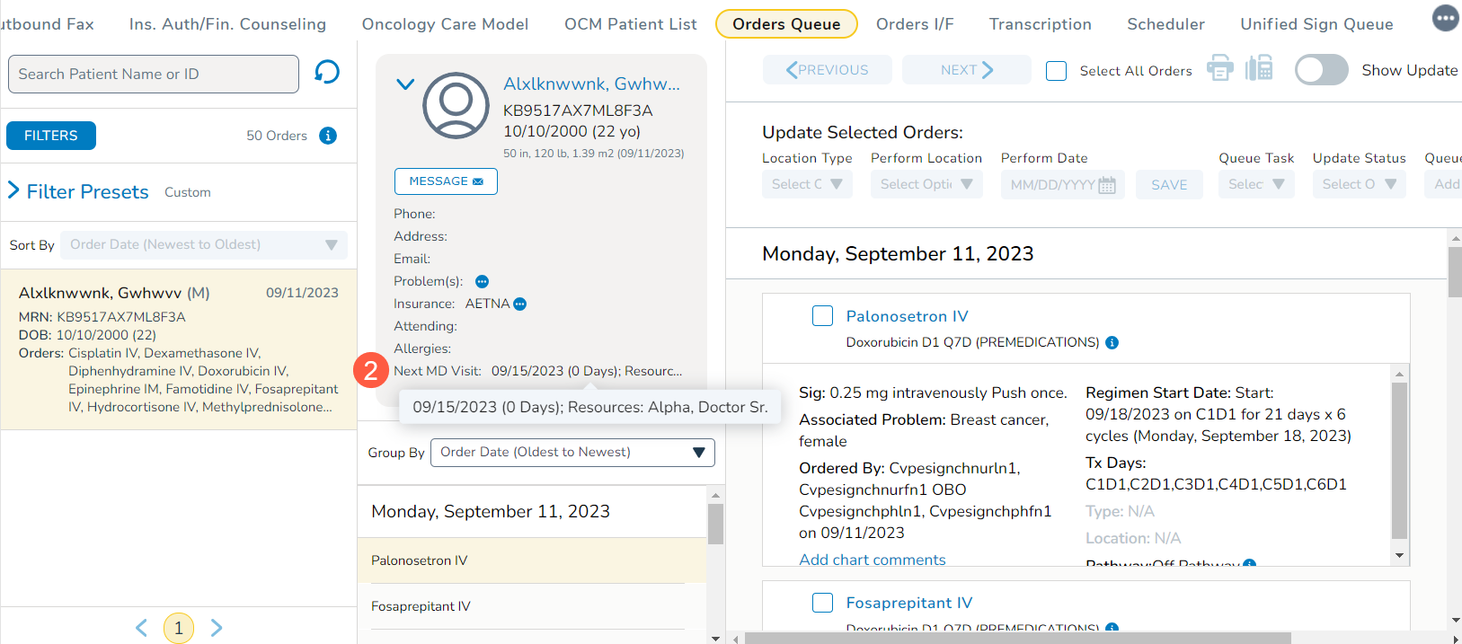
Task: Click the fax machine icon
Action: pos(1259,68)
